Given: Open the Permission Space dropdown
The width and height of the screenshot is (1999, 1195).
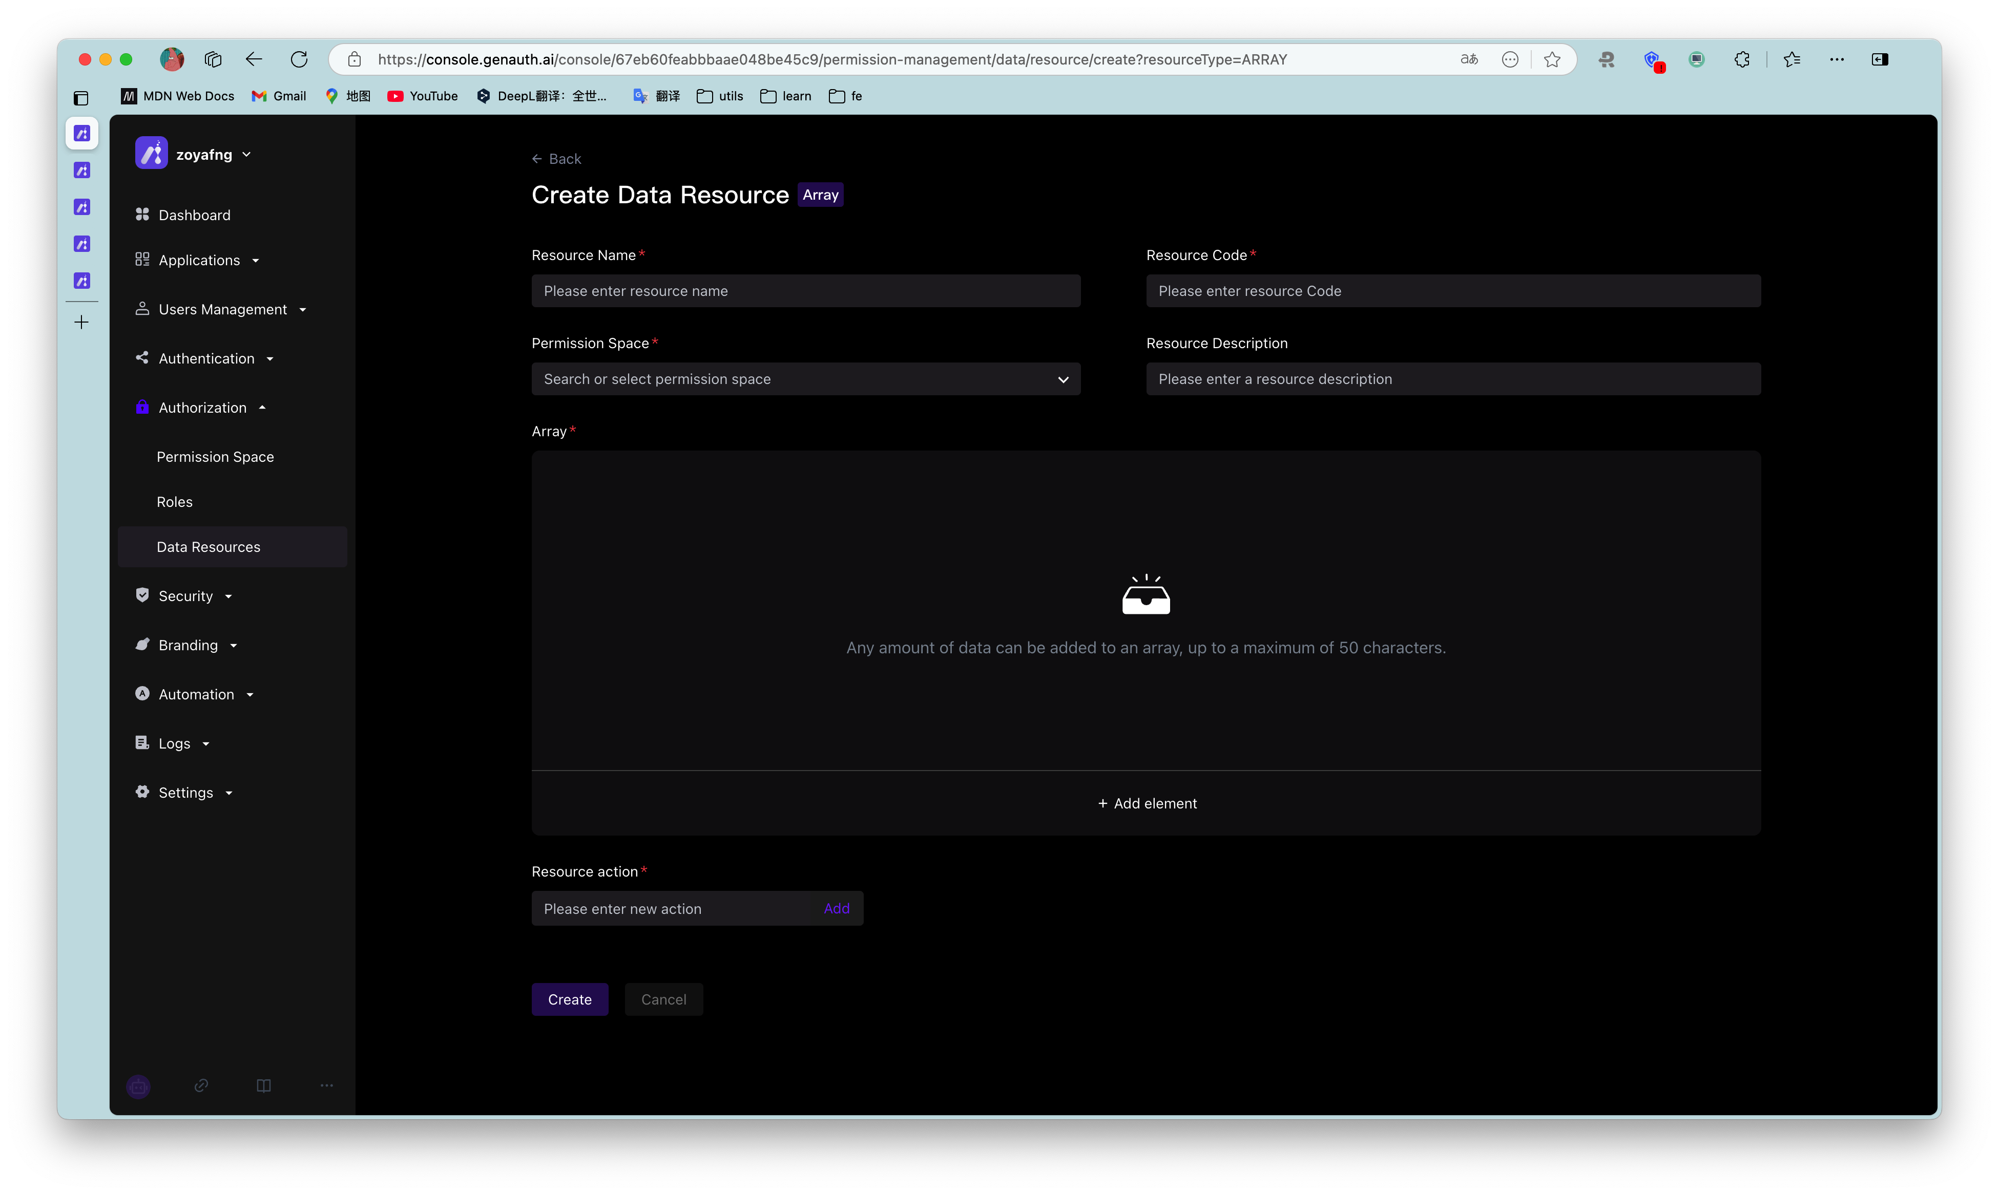Looking at the screenshot, I should [805, 378].
